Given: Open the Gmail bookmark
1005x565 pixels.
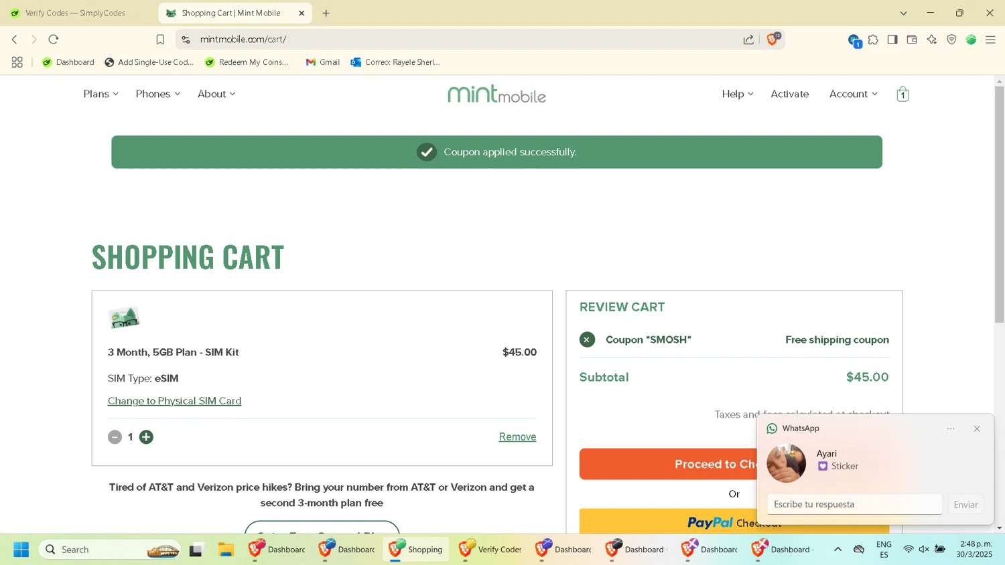Looking at the screenshot, I should [323, 62].
